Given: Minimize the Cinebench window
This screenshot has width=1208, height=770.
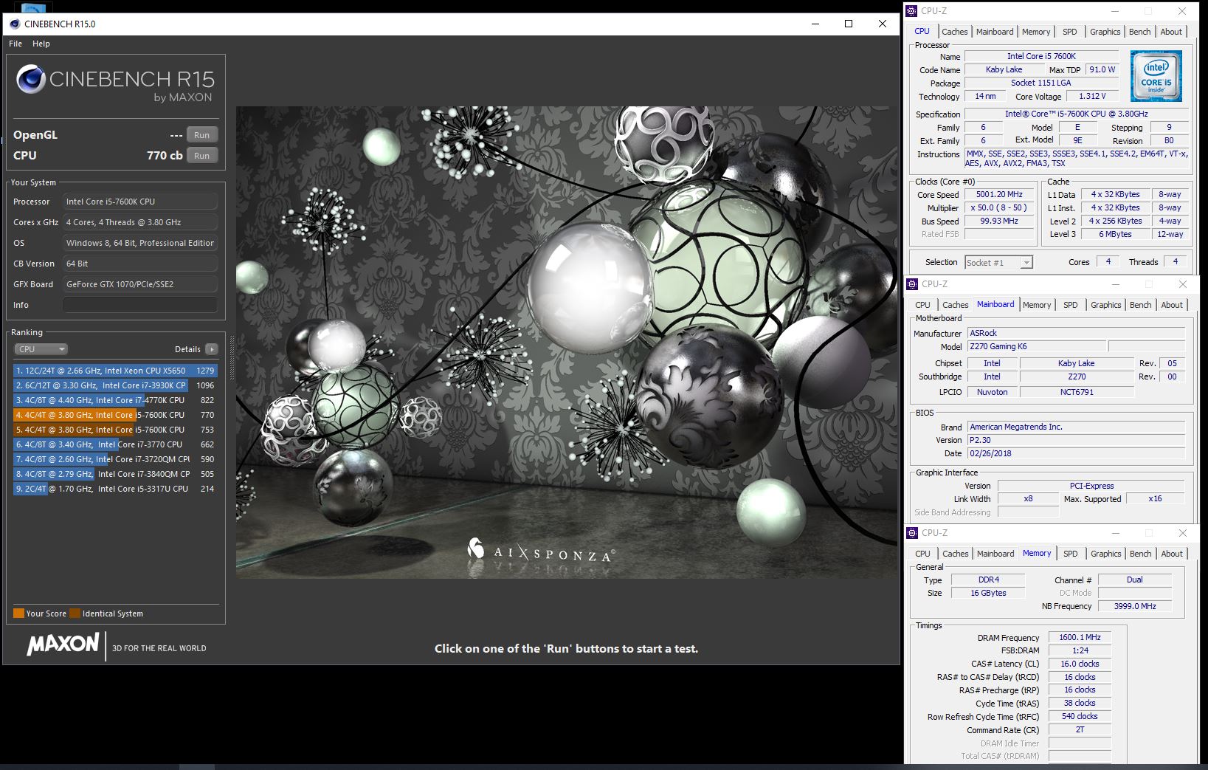Looking at the screenshot, I should coord(815,24).
